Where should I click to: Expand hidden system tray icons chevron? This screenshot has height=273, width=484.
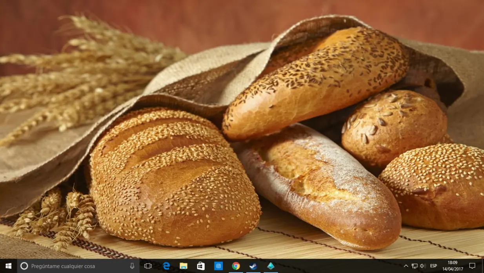pos(406,266)
